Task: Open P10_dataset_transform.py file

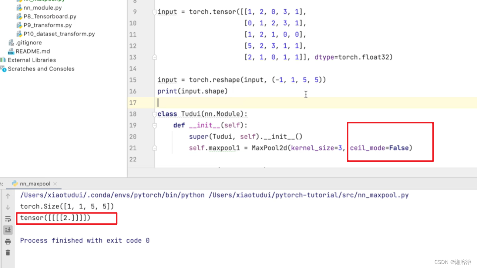Action: click(59, 34)
